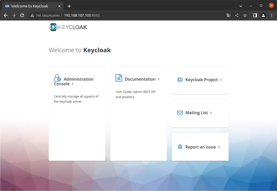
Task: Click the not-secure warning triangle icon
Action: pos(32,15)
